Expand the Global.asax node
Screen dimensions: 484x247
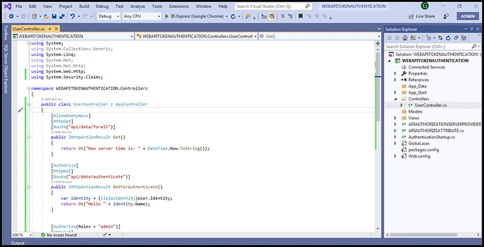coord(395,143)
